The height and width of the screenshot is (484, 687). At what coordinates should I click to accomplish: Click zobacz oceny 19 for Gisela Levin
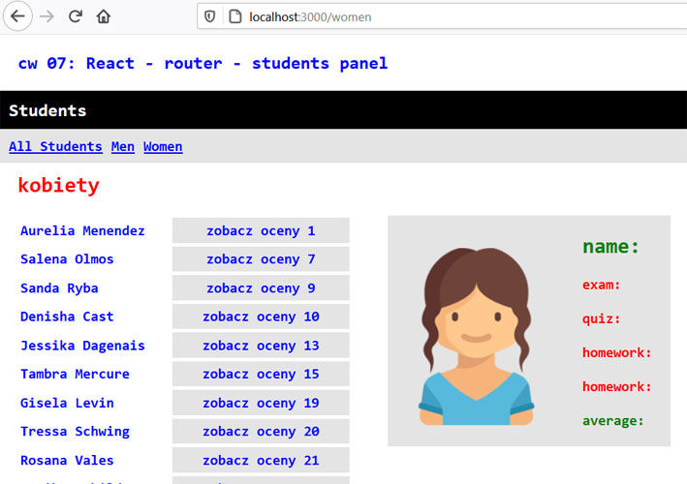(x=261, y=403)
